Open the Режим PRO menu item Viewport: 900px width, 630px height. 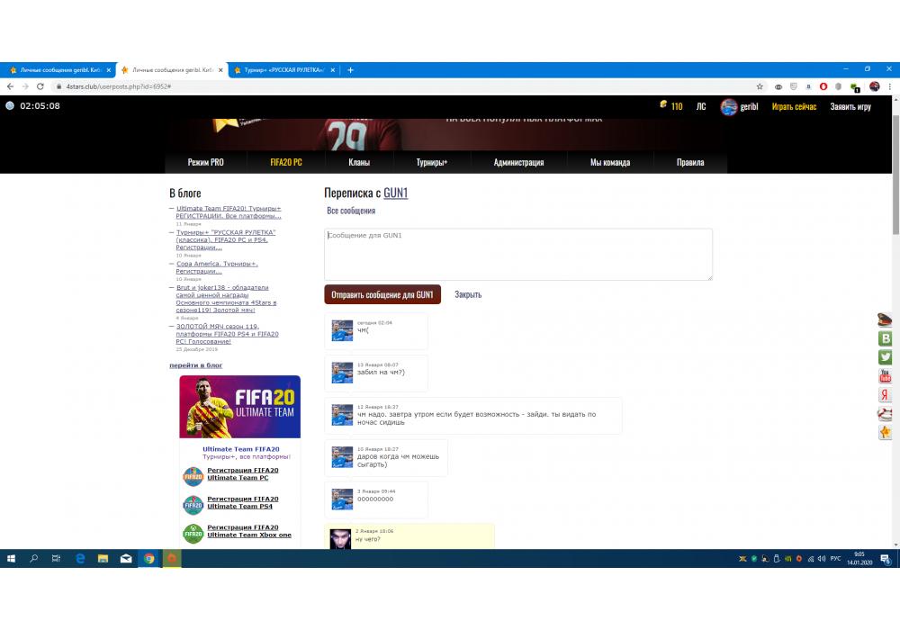coord(205,163)
